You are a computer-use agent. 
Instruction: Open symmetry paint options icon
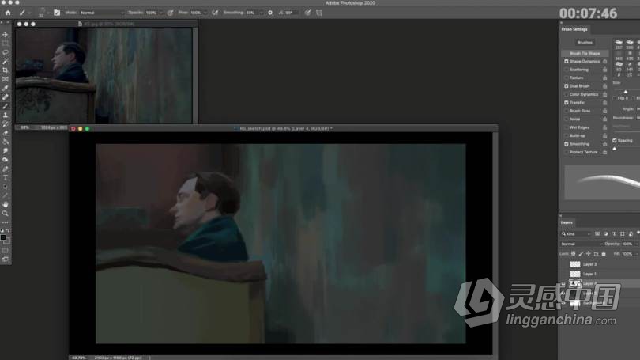click(319, 13)
